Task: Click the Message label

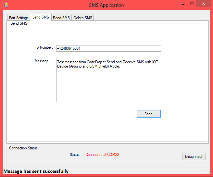Action: coord(42,61)
